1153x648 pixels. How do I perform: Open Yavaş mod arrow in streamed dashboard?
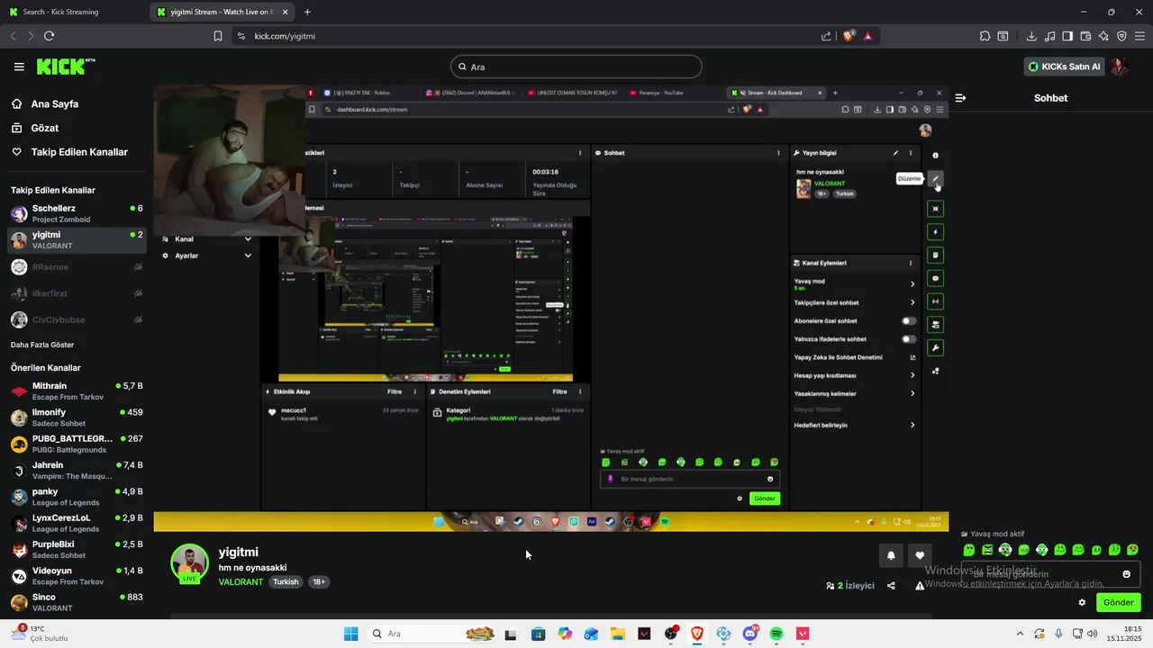pos(912,284)
